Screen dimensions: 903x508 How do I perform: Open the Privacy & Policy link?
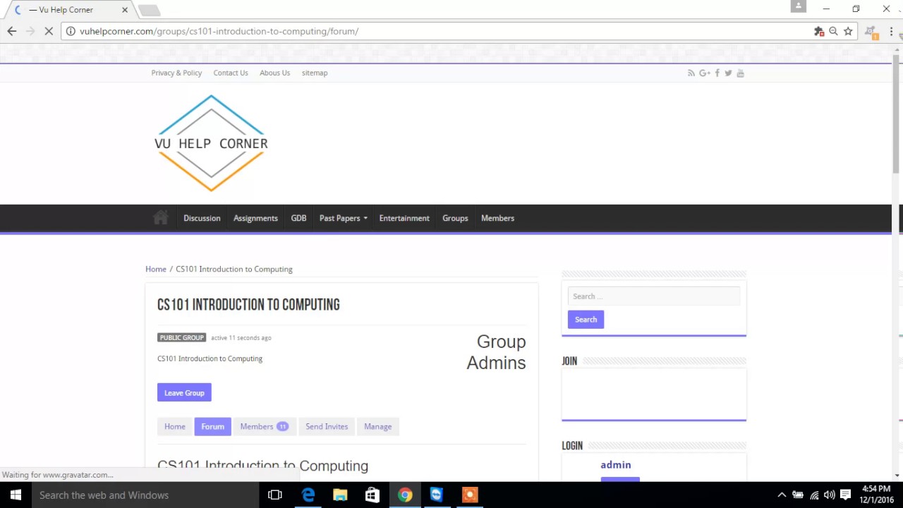tap(176, 73)
